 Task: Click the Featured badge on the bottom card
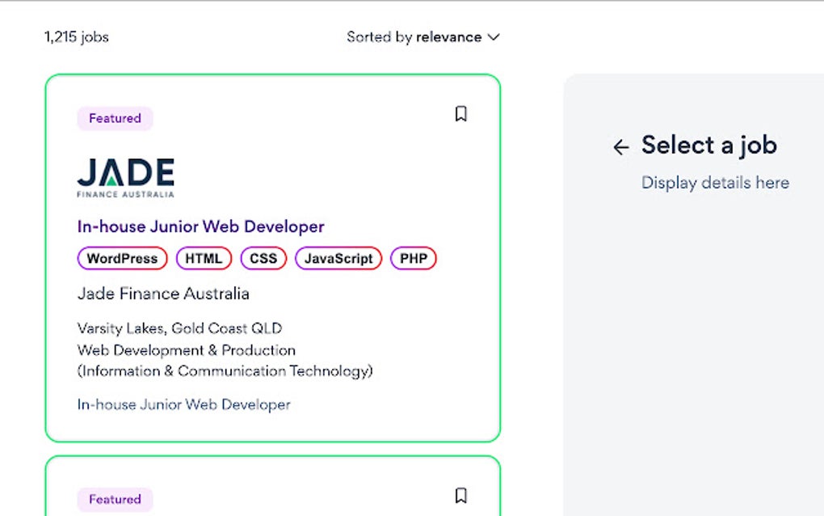click(114, 499)
